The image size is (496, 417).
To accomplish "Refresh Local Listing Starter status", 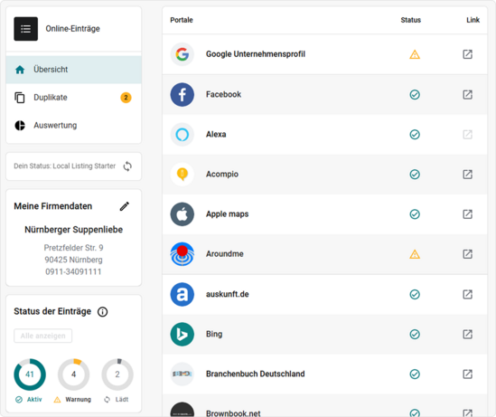I will (x=127, y=166).
